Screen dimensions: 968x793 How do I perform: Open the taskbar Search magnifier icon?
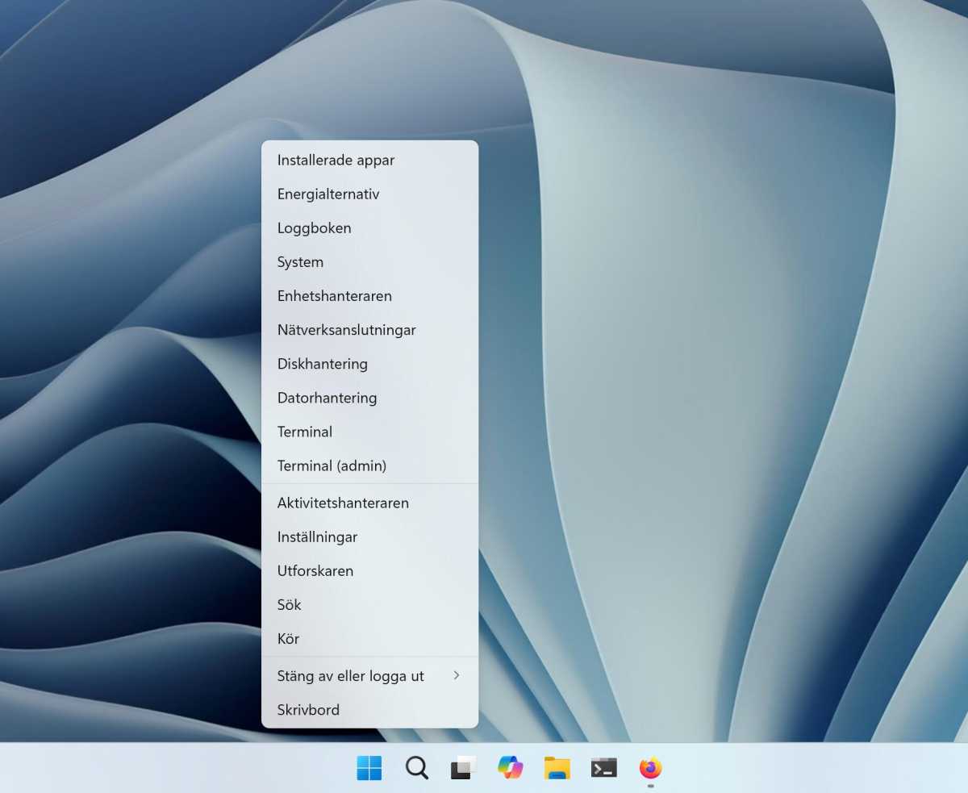[x=416, y=768]
